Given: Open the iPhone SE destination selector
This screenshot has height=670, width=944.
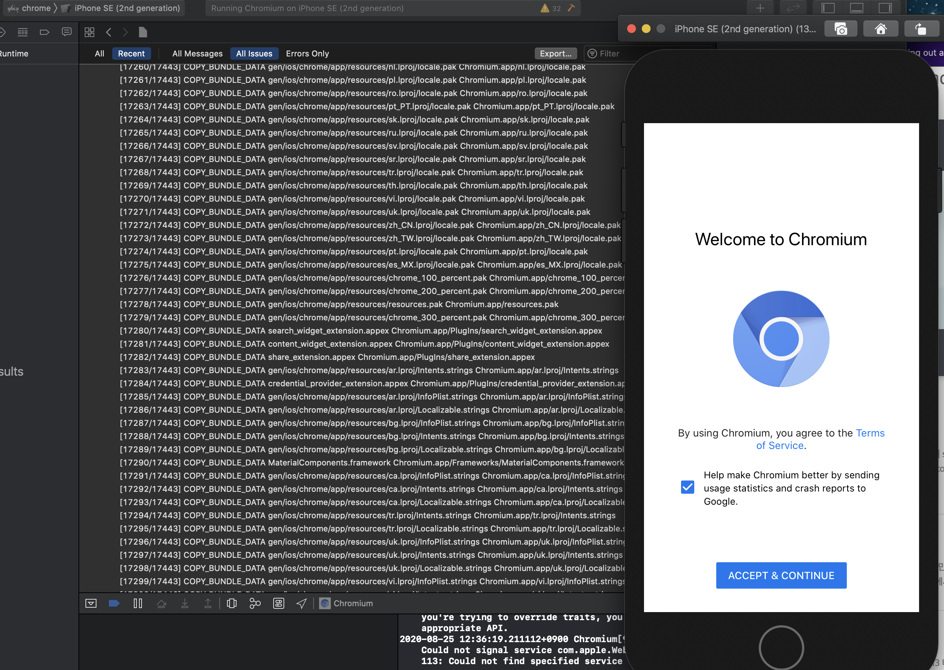Looking at the screenshot, I should [127, 8].
